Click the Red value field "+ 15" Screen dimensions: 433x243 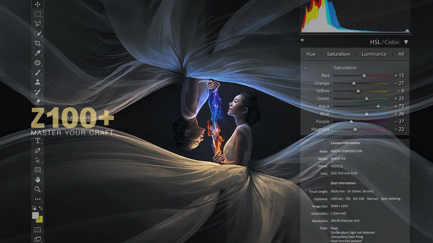tap(399, 75)
